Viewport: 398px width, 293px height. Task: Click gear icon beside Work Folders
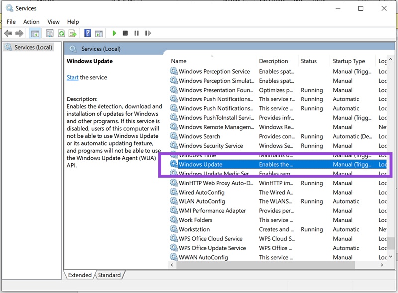pos(174,220)
